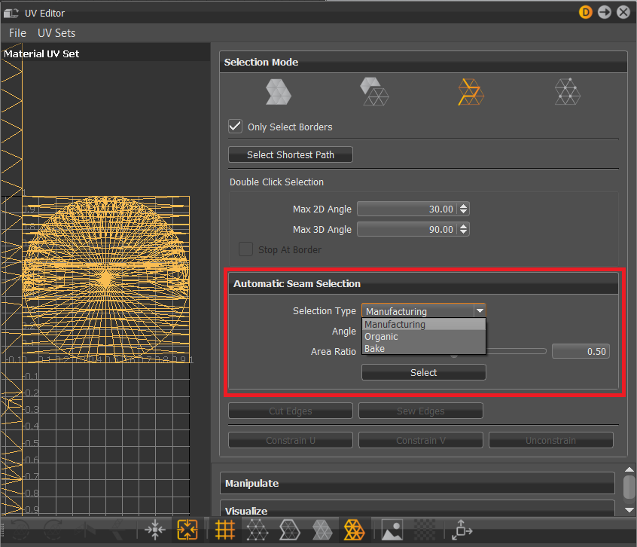Click the disabled rotate counterclockwise icon
Screen dimensions: 637x547
19,530
